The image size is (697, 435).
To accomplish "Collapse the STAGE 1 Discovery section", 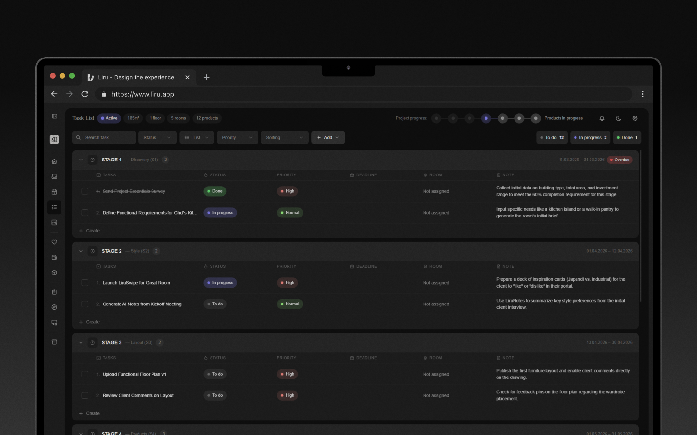I will pyautogui.click(x=81, y=159).
